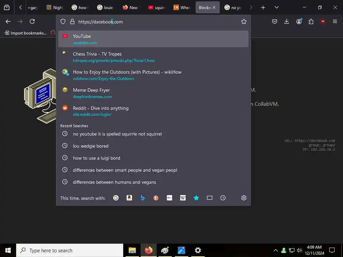
Task: Switch to the 'squirr' YouTube tab
Action: coord(156,7)
